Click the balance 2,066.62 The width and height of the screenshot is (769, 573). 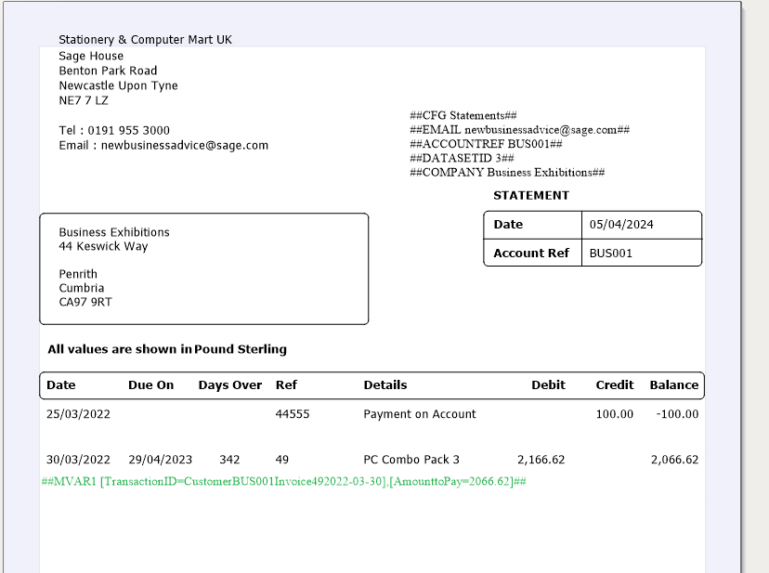[674, 461]
